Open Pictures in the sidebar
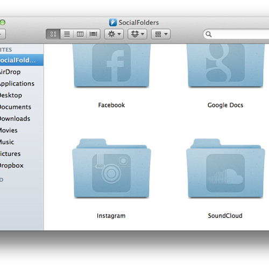The image size is (269, 269). pos(22,154)
